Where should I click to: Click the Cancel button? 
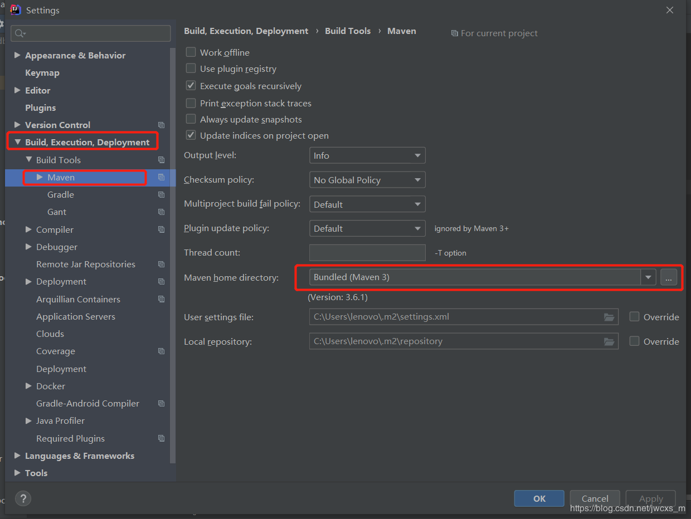[x=595, y=498]
